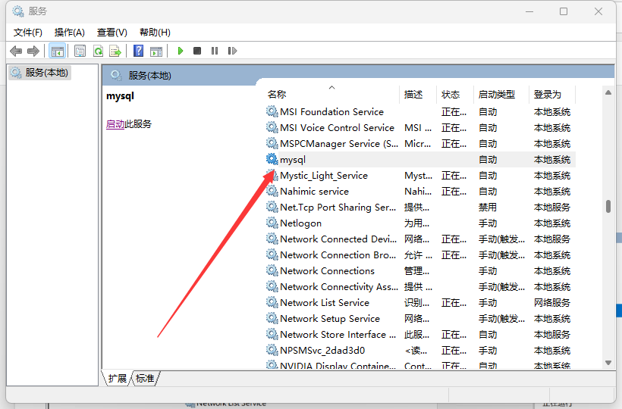The image size is (622, 409).
Task: Click 自动 startup type in mysql row
Action: [488, 160]
